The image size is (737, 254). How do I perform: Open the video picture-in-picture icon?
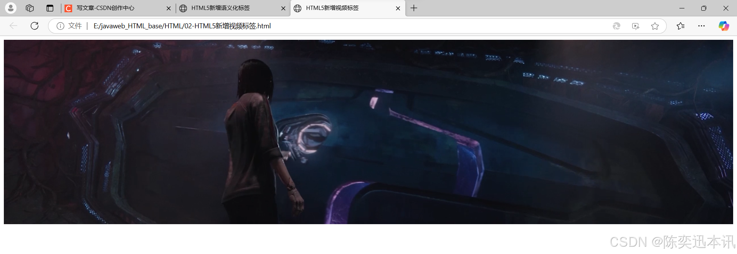(x=636, y=26)
